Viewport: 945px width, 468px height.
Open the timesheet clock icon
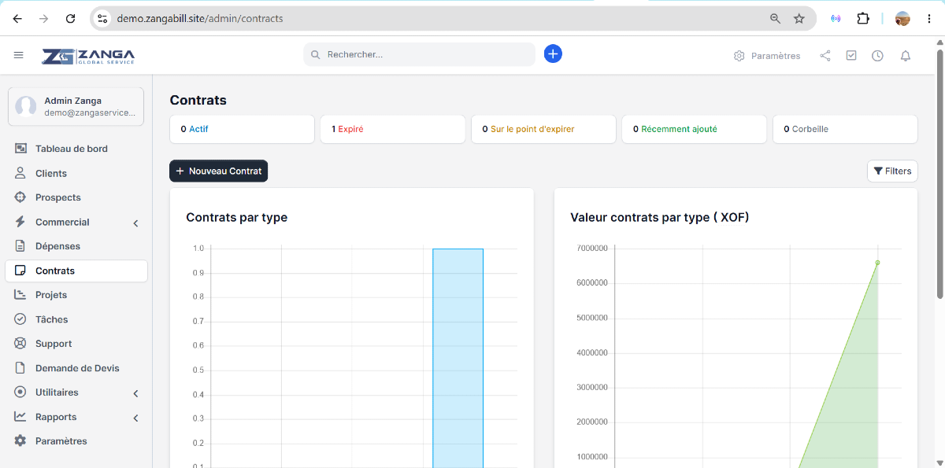click(877, 56)
